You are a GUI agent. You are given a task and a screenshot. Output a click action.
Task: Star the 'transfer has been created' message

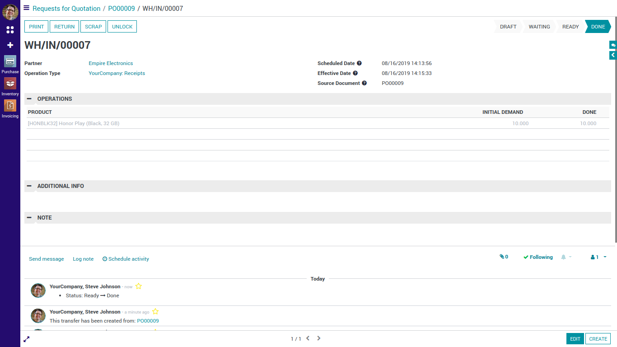point(155,312)
